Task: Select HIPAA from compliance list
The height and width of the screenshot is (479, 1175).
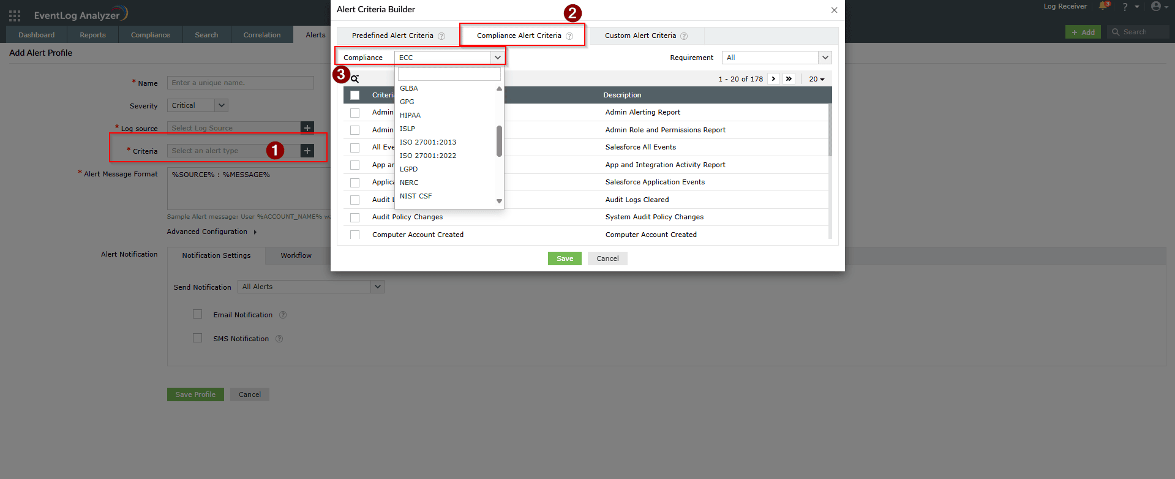Action: pyautogui.click(x=410, y=115)
